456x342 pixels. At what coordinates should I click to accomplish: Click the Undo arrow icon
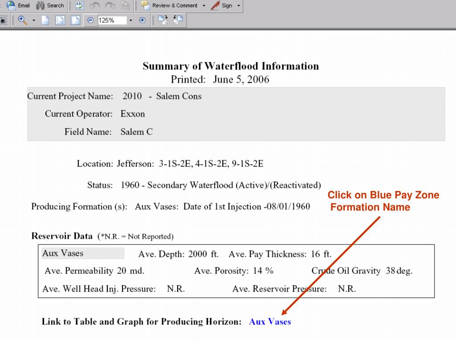tap(95, 5)
